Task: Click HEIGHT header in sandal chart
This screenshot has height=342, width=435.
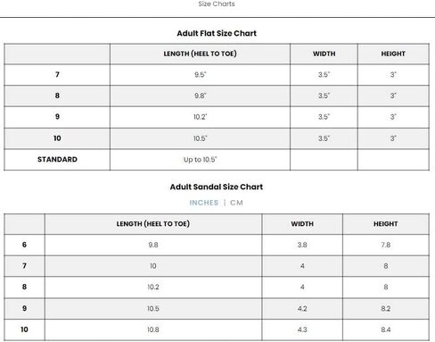Action: pos(386,224)
